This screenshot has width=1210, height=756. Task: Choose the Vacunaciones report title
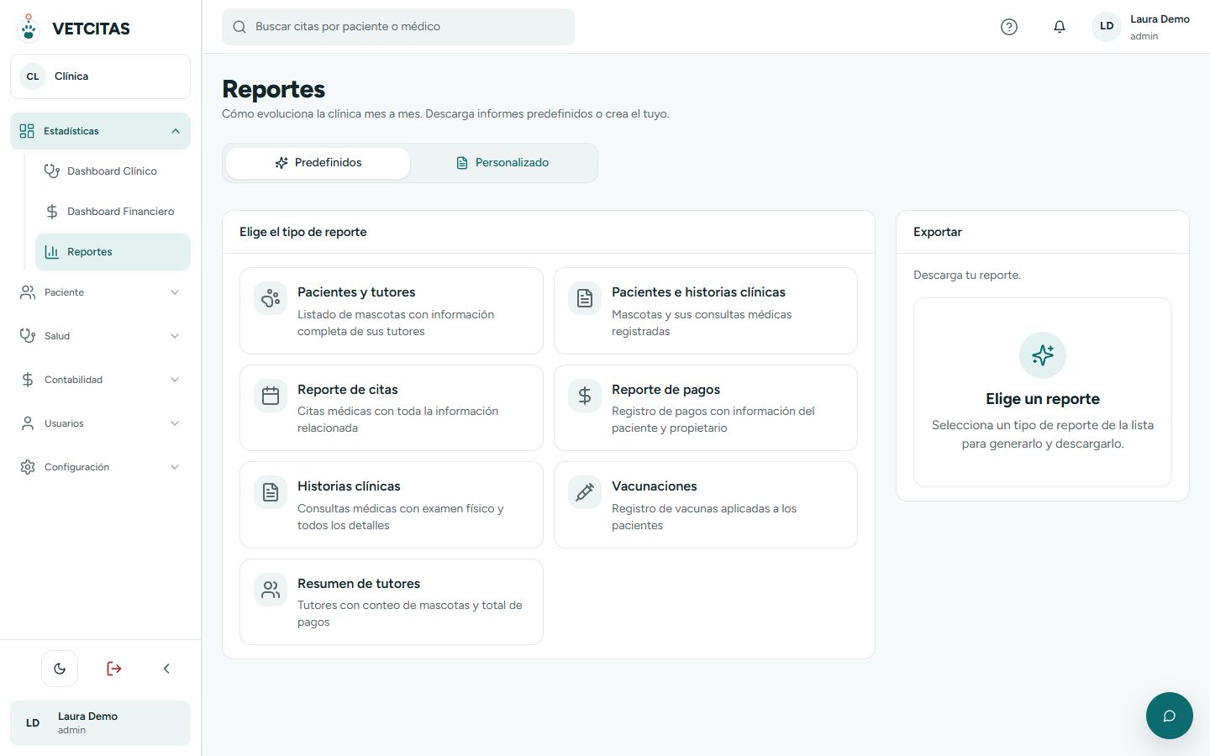click(655, 486)
